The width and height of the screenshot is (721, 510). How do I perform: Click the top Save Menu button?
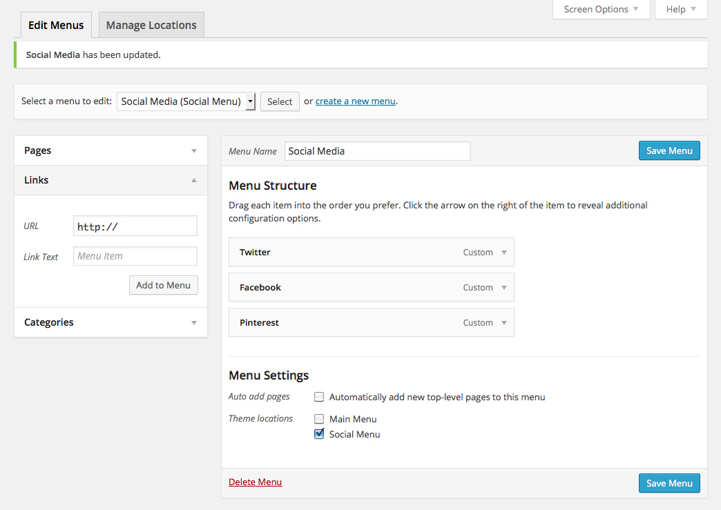click(669, 150)
